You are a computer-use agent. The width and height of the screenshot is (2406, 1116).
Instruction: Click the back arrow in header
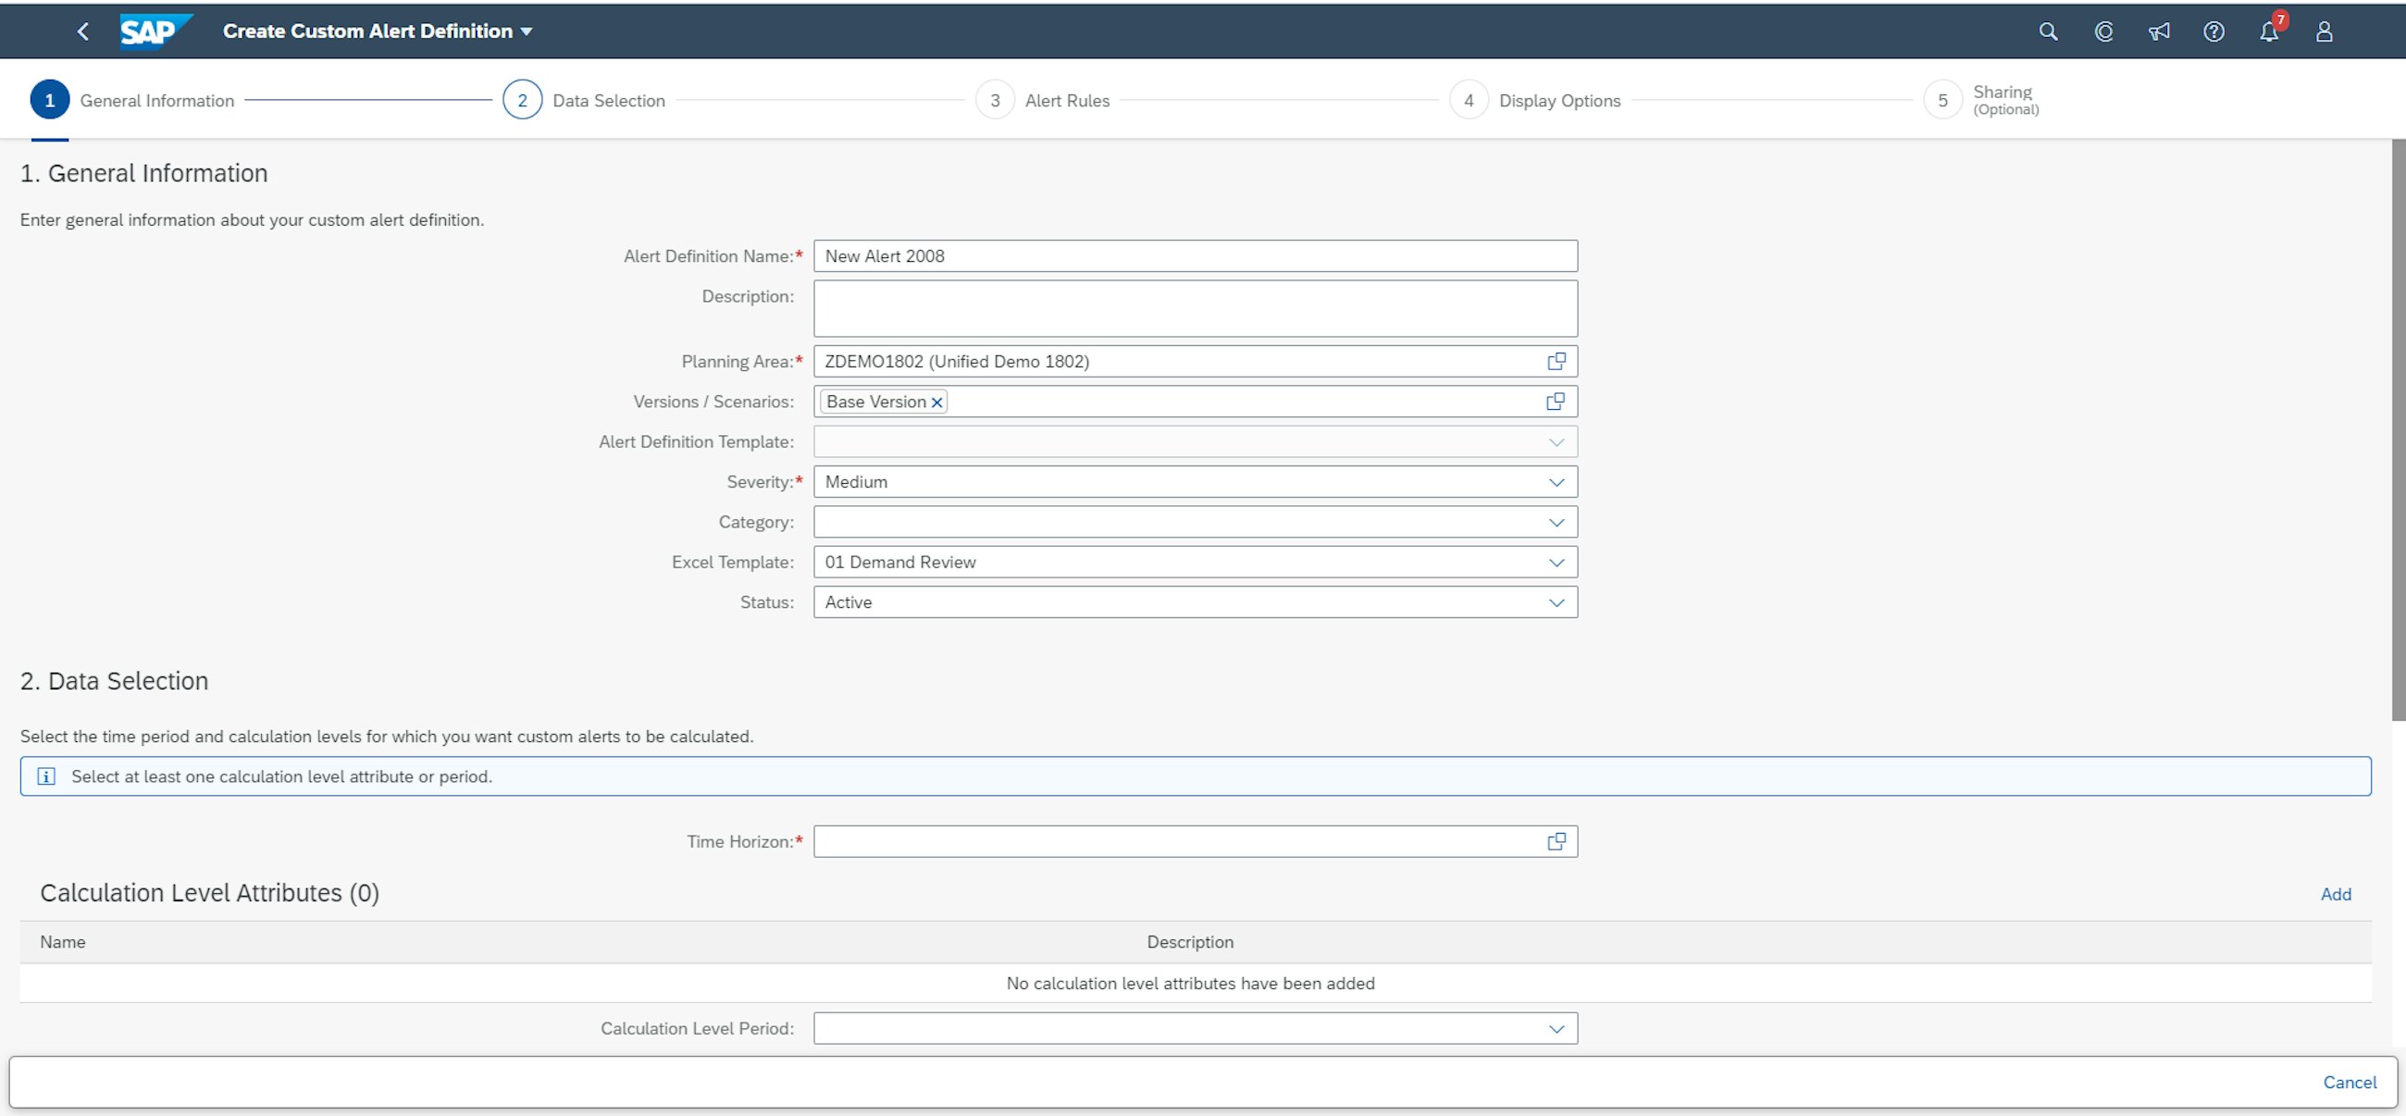[x=83, y=31]
